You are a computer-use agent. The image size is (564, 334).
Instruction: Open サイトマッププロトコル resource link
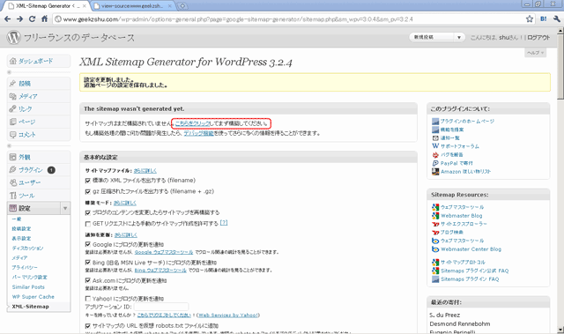[x=463, y=262]
